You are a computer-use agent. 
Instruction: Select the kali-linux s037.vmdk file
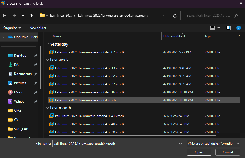pos(90,84)
